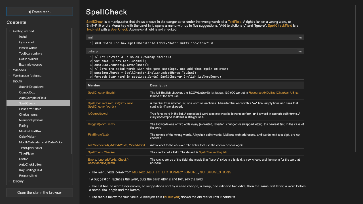Viewport: 363px width, 204px height.
Task: Click the Contents list scrollbar
Action: point(71,91)
